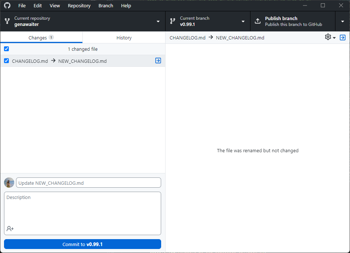Image resolution: width=350 pixels, height=253 pixels.
Task: Add co-authors with the person-plus icon
Action: coord(10,229)
